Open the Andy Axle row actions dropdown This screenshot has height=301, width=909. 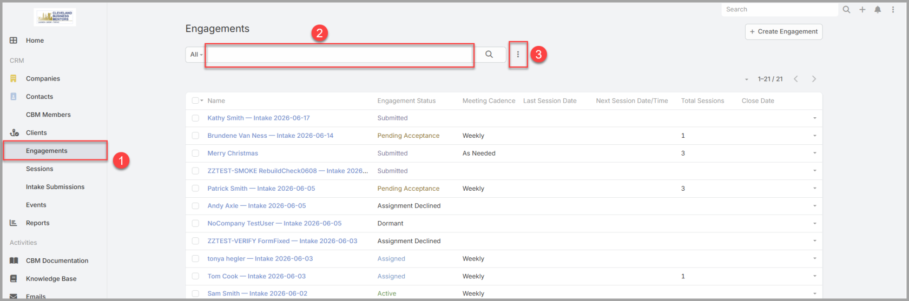pos(814,206)
